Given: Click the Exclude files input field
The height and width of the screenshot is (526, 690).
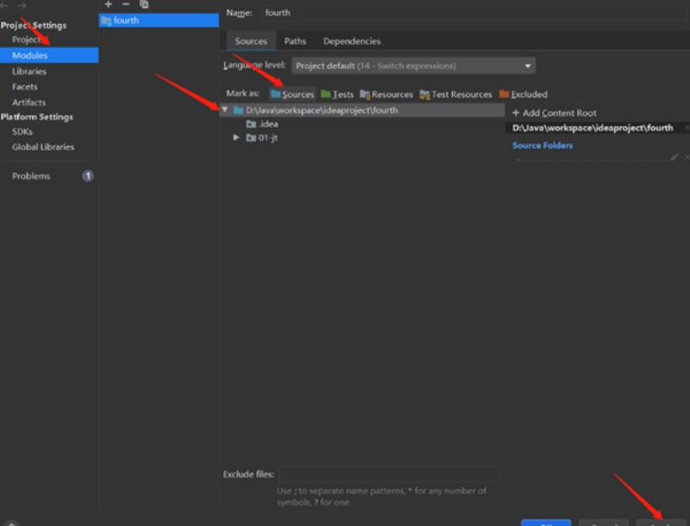Looking at the screenshot, I should [390, 474].
